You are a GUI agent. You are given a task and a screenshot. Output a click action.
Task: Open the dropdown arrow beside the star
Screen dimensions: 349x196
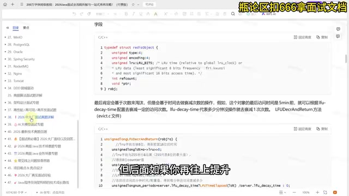click(x=138, y=4)
